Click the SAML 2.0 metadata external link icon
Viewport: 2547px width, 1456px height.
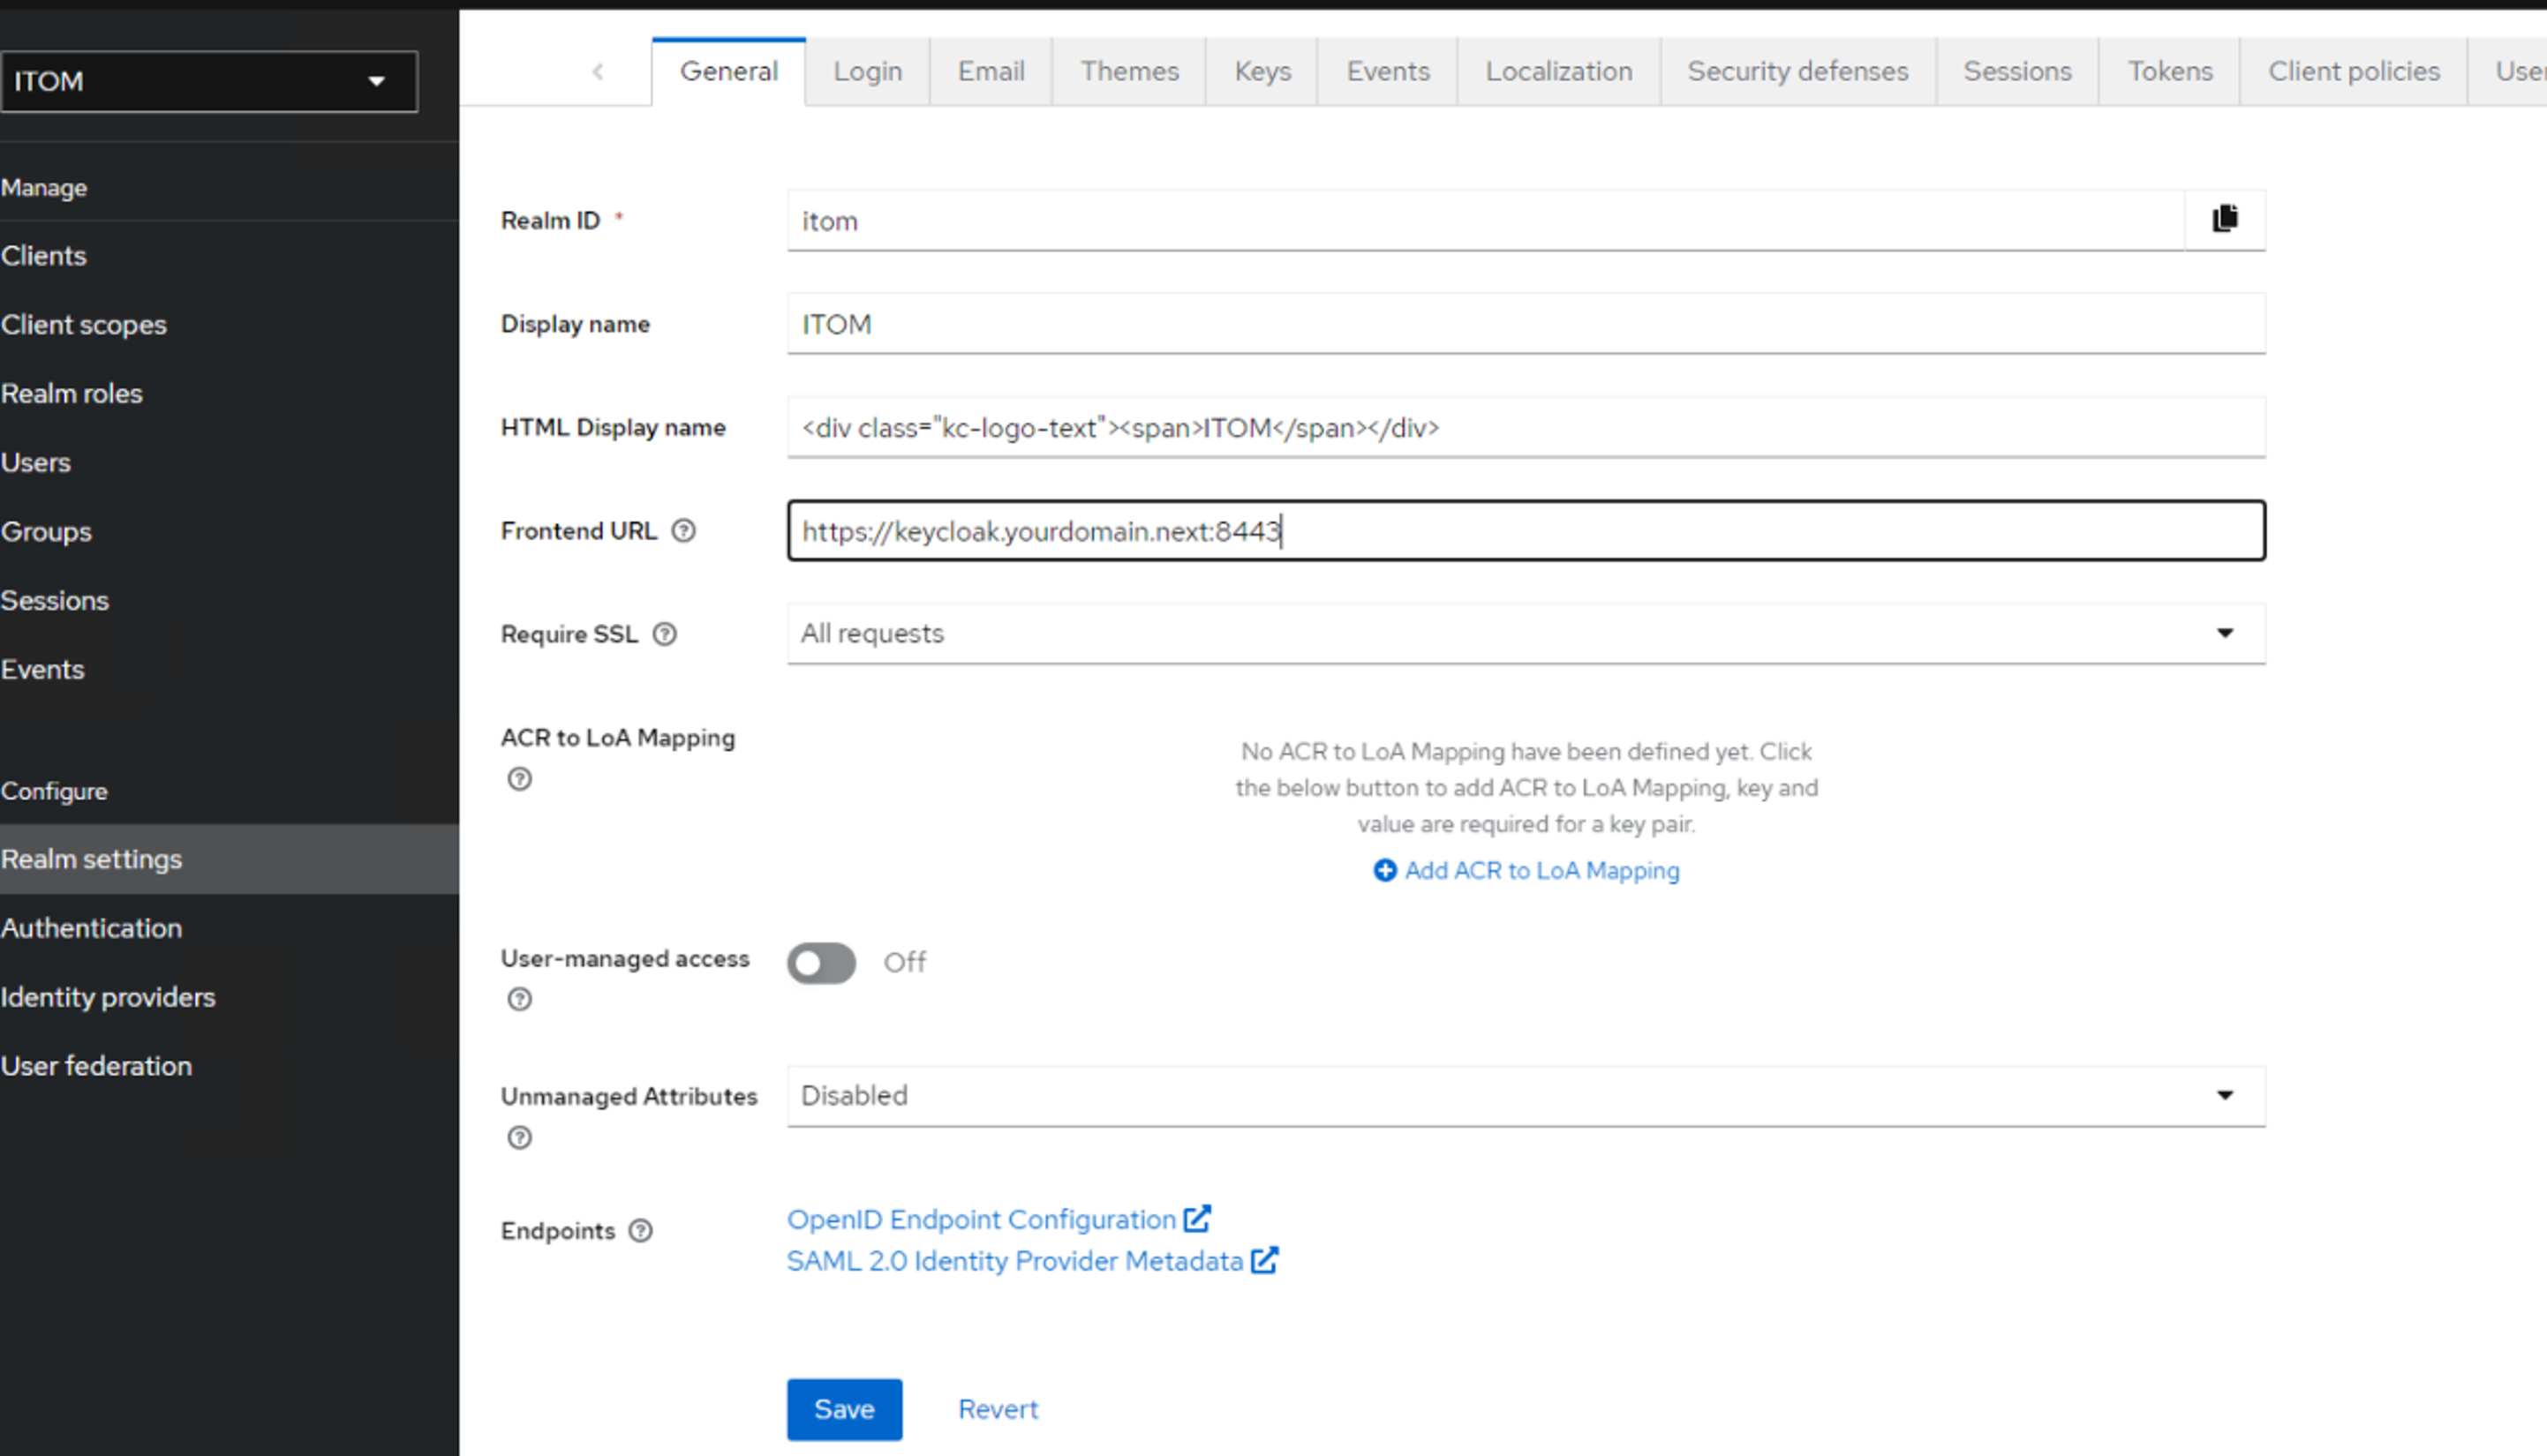tap(1264, 1261)
